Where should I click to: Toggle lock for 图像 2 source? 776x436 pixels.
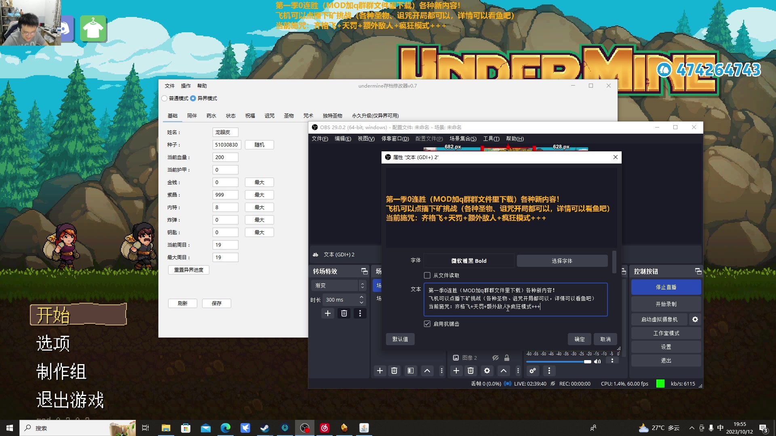(x=507, y=358)
